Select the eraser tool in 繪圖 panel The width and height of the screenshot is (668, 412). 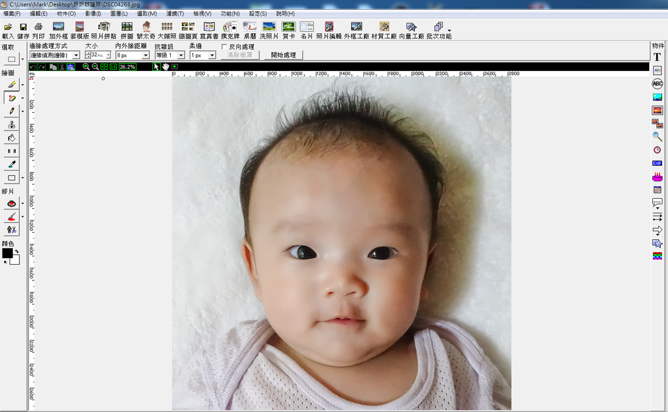point(12,98)
